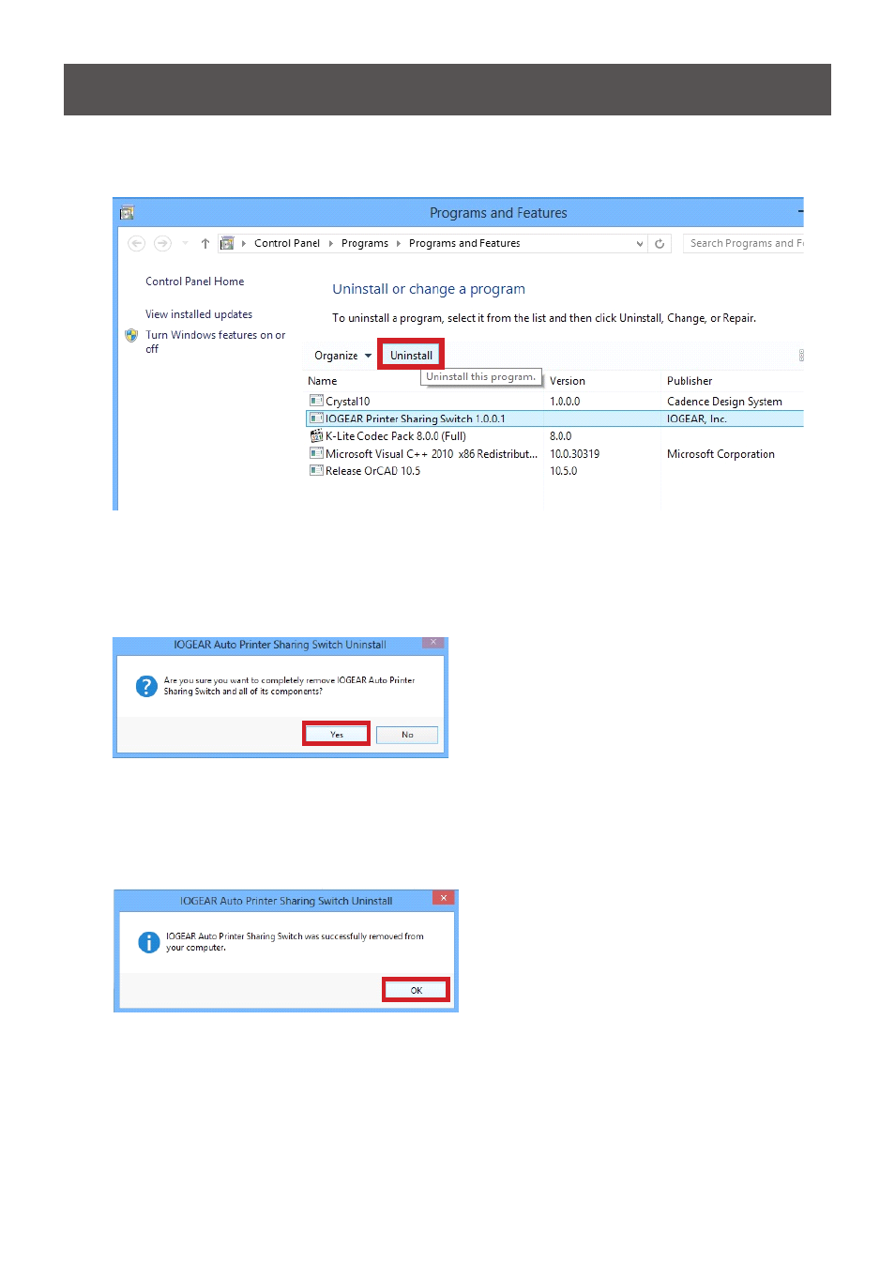Click the shield icon beside Windows features
895x1278 pixels.
tap(131, 335)
